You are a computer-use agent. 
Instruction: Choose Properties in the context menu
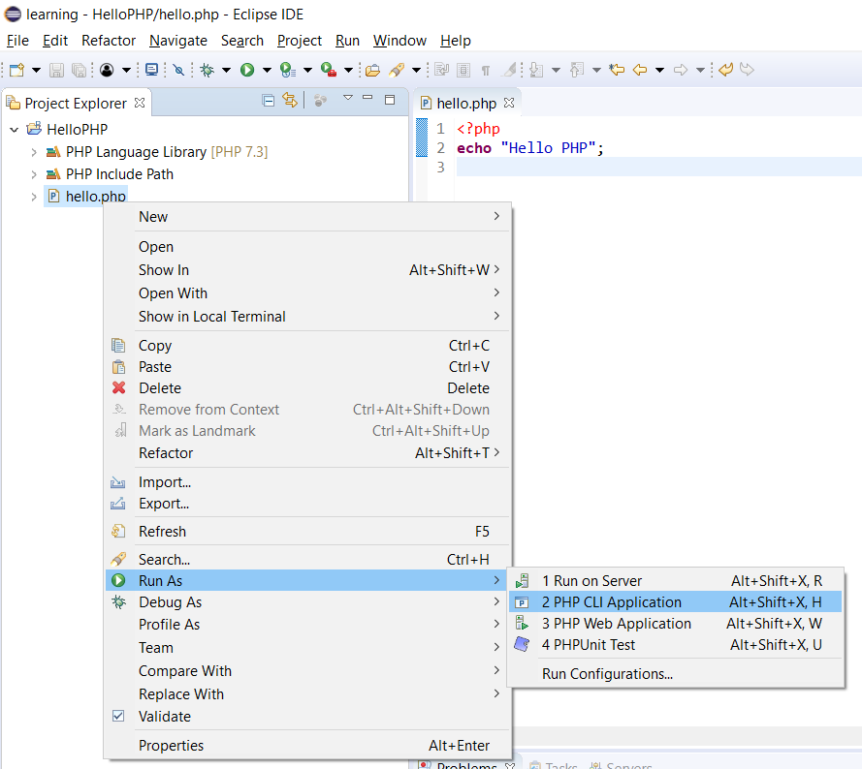point(308,746)
